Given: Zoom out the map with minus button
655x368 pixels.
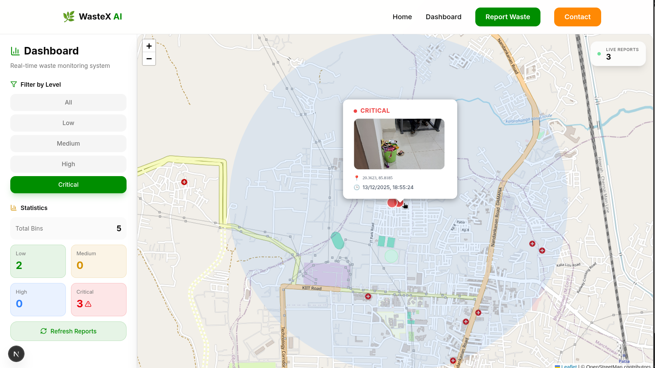Looking at the screenshot, I should point(149,59).
